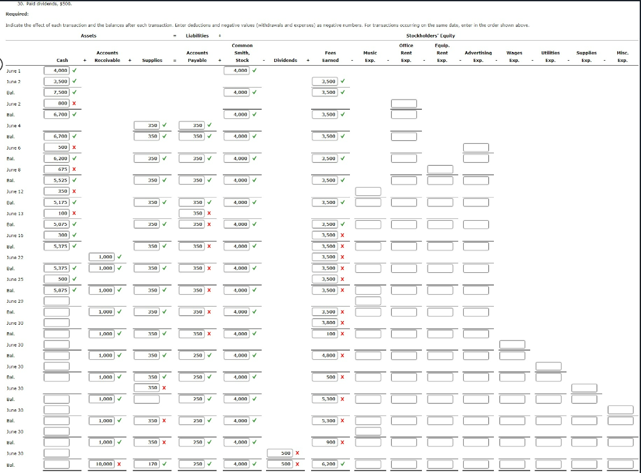Image resolution: width=641 pixels, height=473 pixels.
Task: Select the June 4 Supplies field
Action: [146, 125]
